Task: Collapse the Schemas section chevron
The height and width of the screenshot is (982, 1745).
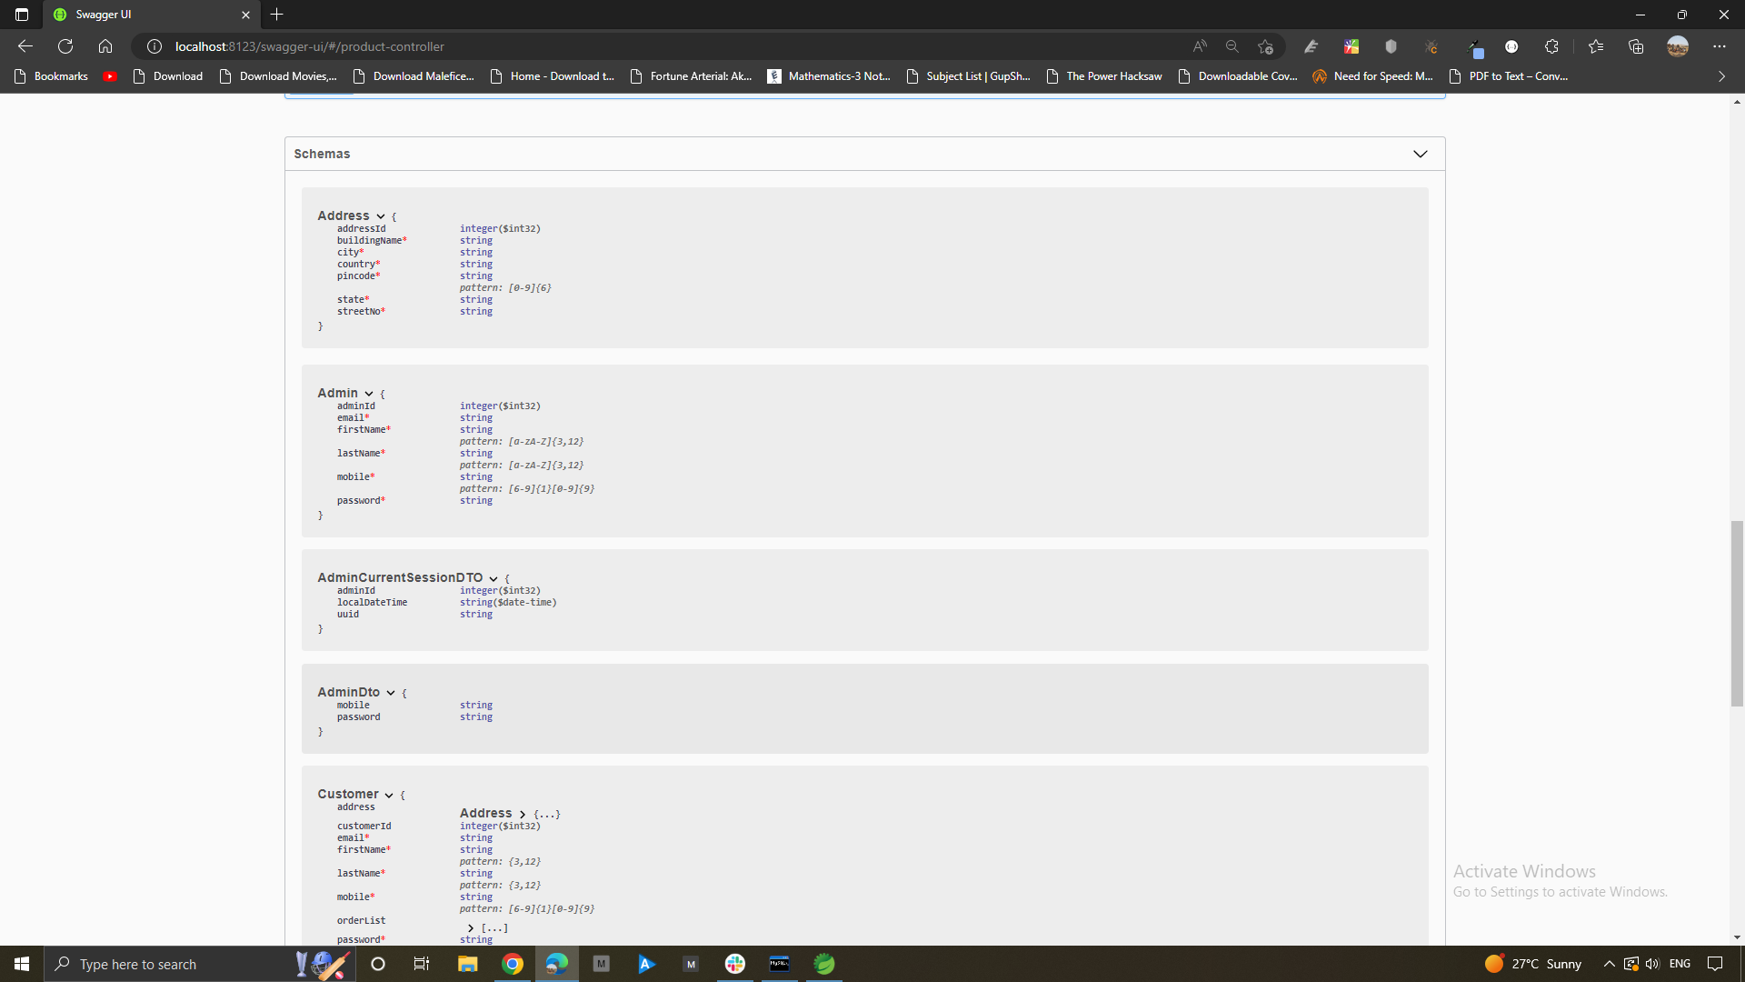Action: point(1420,154)
